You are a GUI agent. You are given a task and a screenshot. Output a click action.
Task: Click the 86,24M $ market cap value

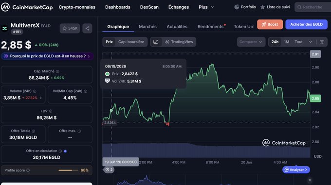(x=39, y=78)
